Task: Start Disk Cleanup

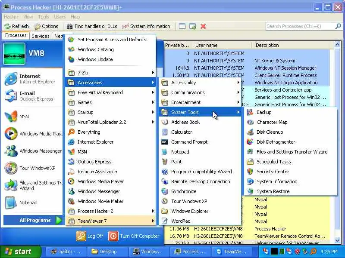Action: (x=290, y=132)
